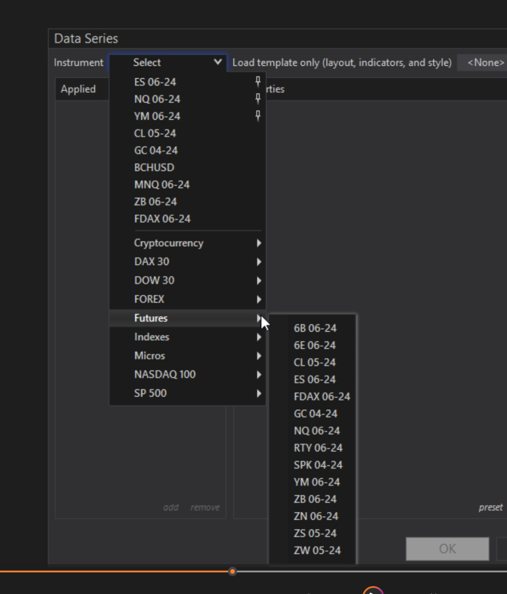Select NQ 06-24 from recent instruments
507x594 pixels.
[x=187, y=99]
